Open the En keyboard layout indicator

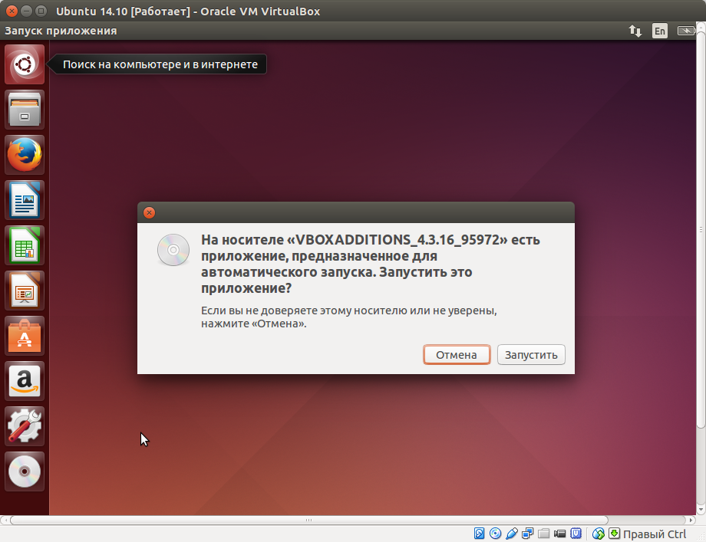point(659,31)
